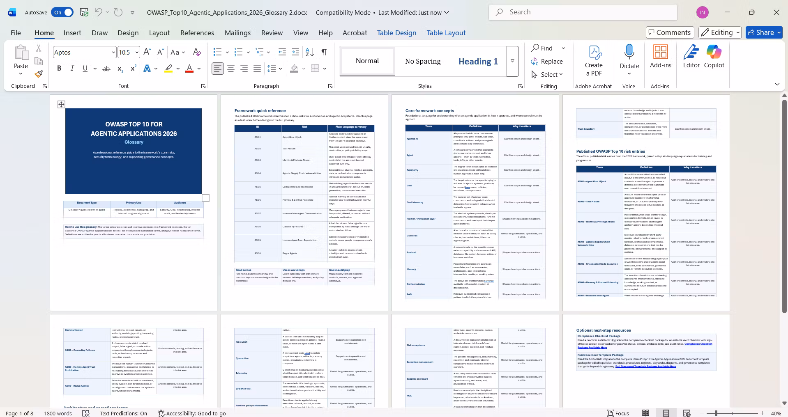The height and width of the screenshot is (417, 788).
Task: Open the Add-ins gallery
Action: tap(660, 57)
